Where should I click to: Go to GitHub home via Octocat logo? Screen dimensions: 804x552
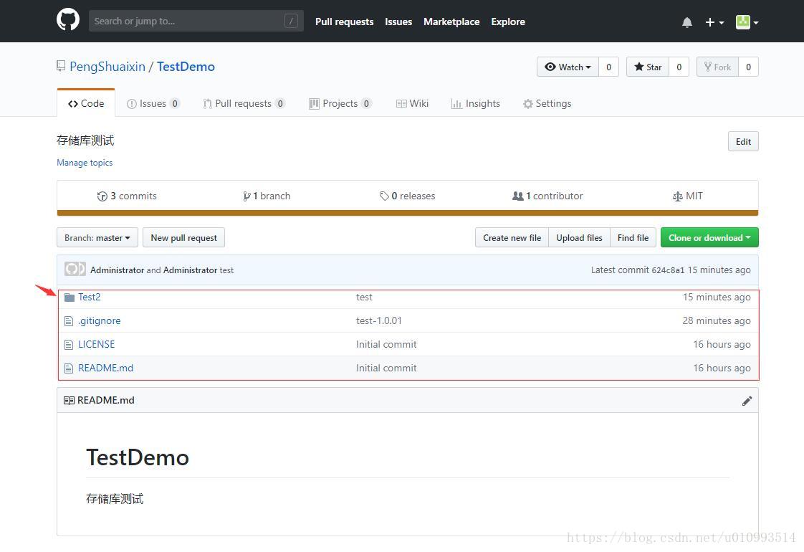pyautogui.click(x=67, y=20)
